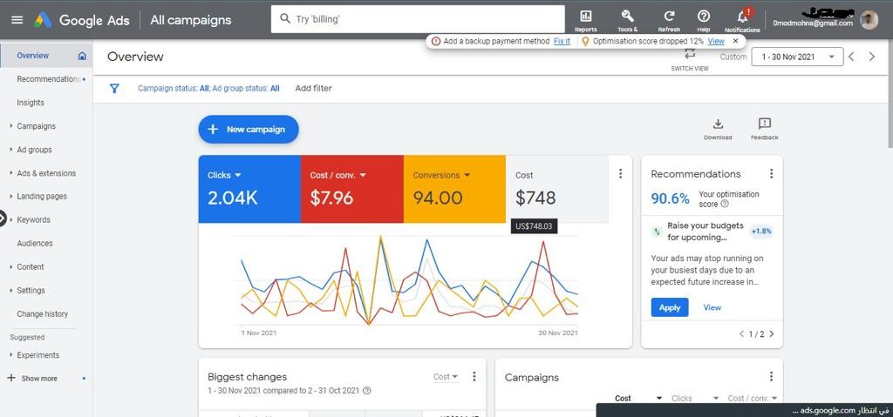The width and height of the screenshot is (893, 417).
Task: Click the account profile avatar
Action: click(x=869, y=20)
